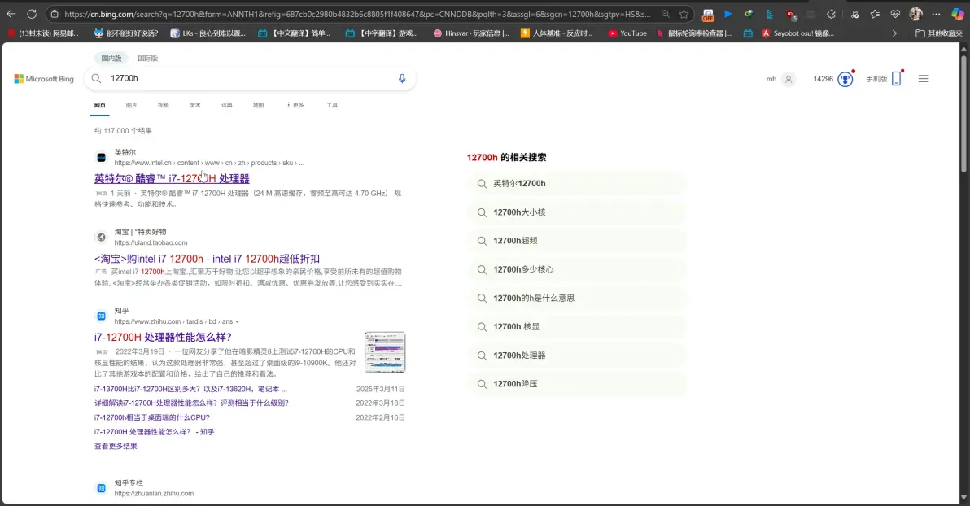This screenshot has height=506, width=970.
Task: Search related term 12700h的h是什么意思
Action: [577, 299]
